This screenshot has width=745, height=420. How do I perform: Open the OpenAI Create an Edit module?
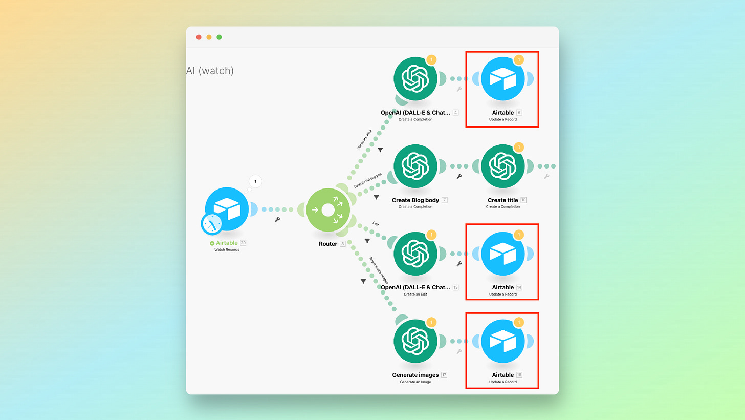click(x=415, y=254)
